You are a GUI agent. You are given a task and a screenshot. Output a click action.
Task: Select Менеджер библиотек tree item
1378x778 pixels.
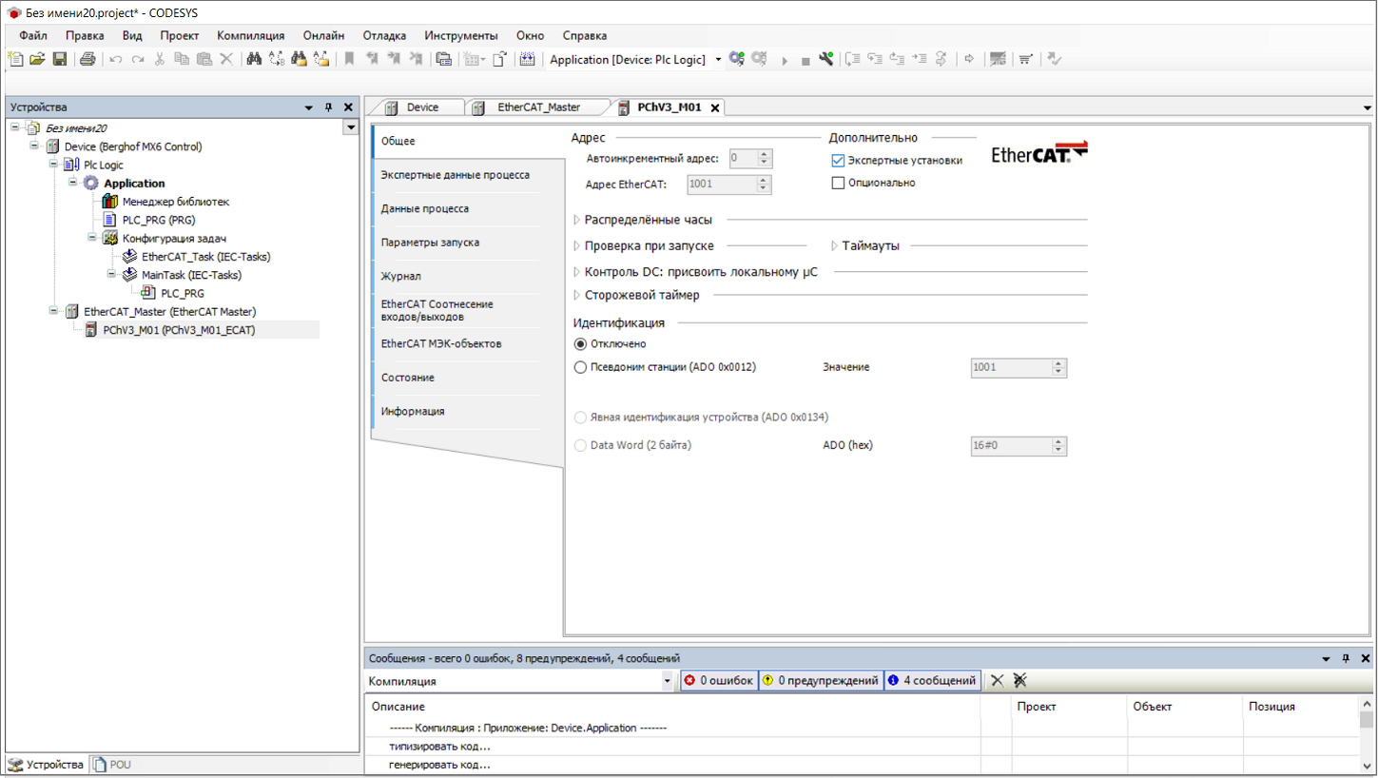point(176,202)
